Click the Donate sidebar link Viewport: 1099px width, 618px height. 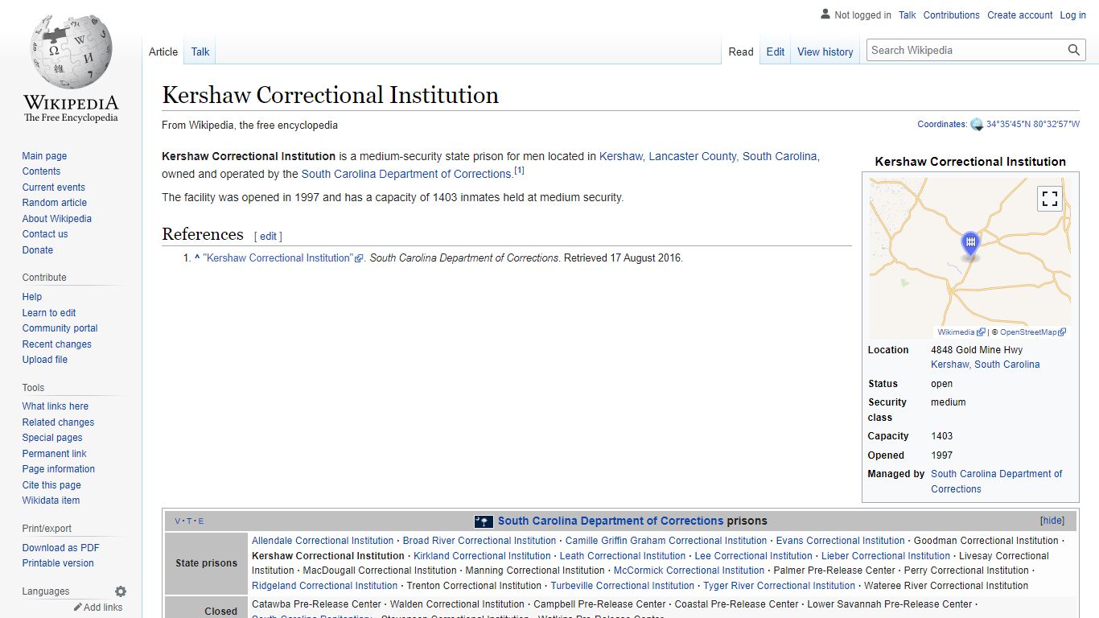click(37, 250)
